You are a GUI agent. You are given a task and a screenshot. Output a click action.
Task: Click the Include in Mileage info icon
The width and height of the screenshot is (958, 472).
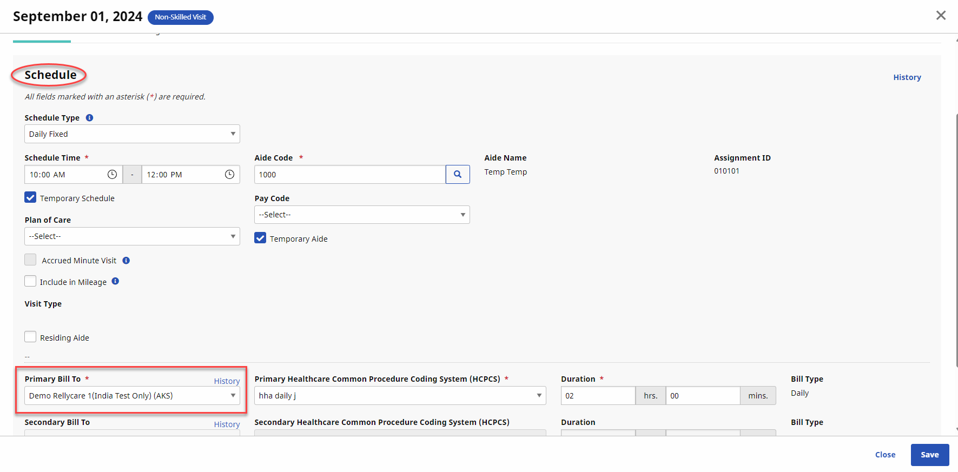pos(115,281)
